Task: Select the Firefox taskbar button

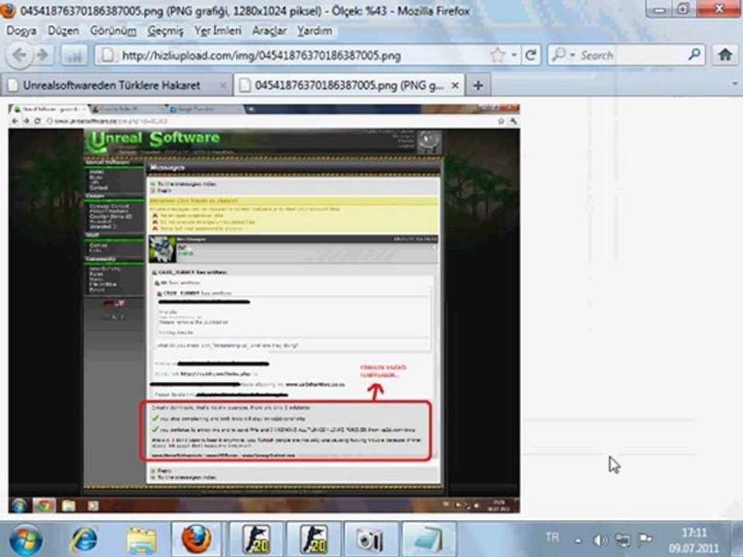Action: (196, 539)
